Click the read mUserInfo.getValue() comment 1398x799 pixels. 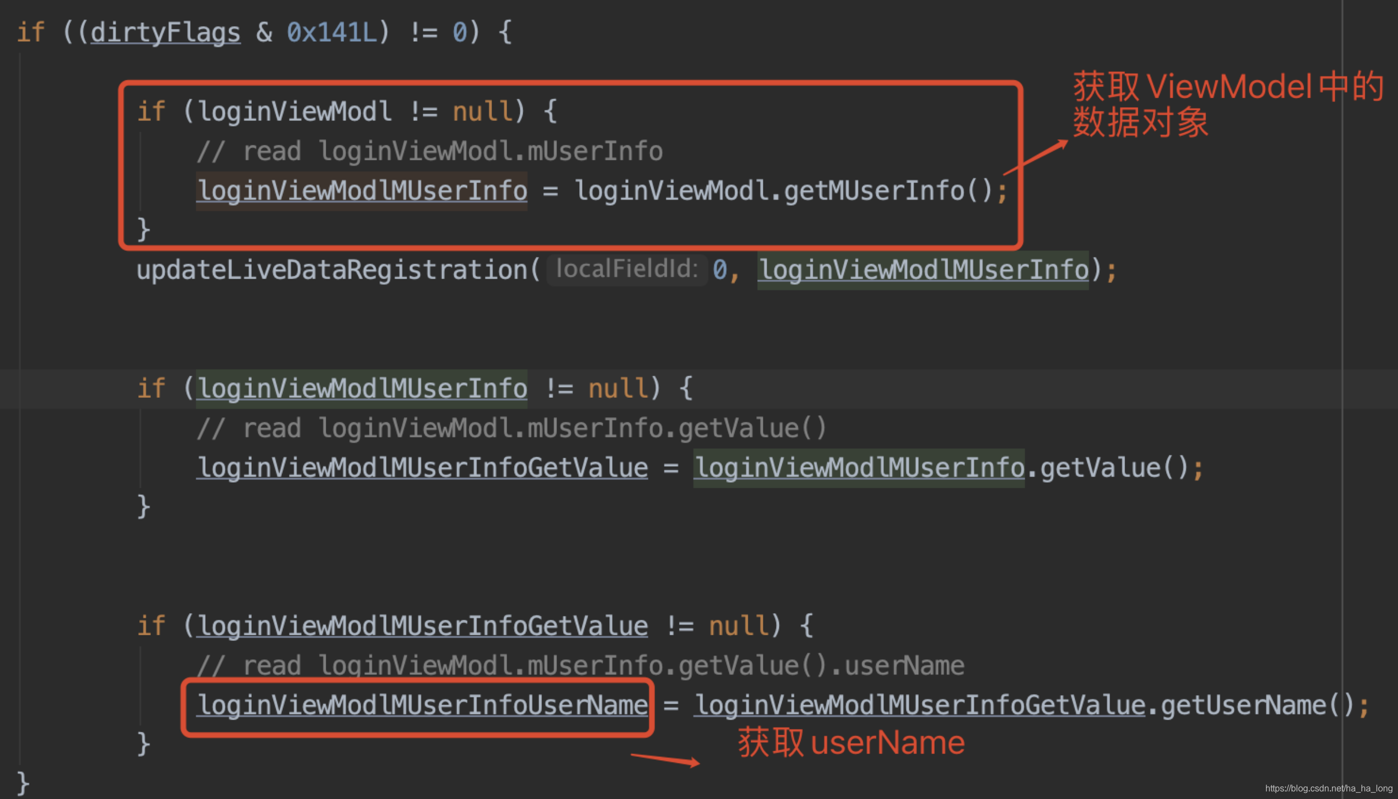[511, 428]
